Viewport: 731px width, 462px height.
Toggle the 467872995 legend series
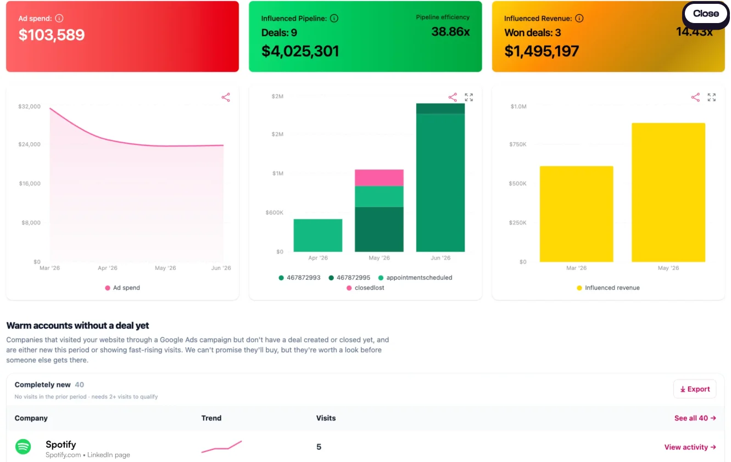349,278
